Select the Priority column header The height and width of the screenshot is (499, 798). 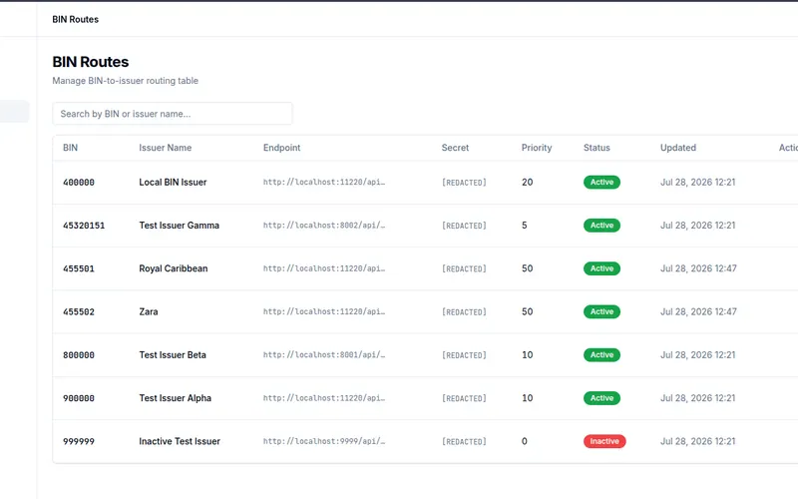[537, 148]
